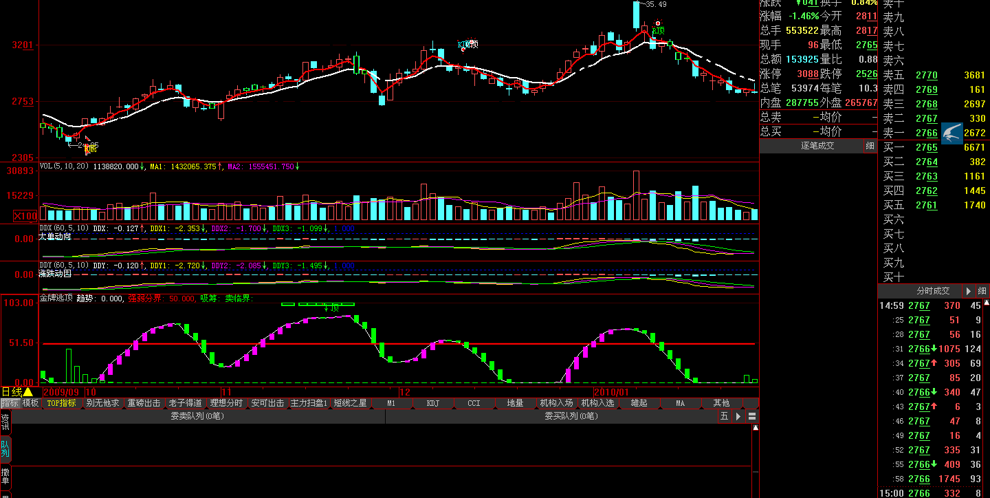Click the play arrow in the 委买队列 bar
The width and height of the screenshot is (990, 498).
[738, 416]
